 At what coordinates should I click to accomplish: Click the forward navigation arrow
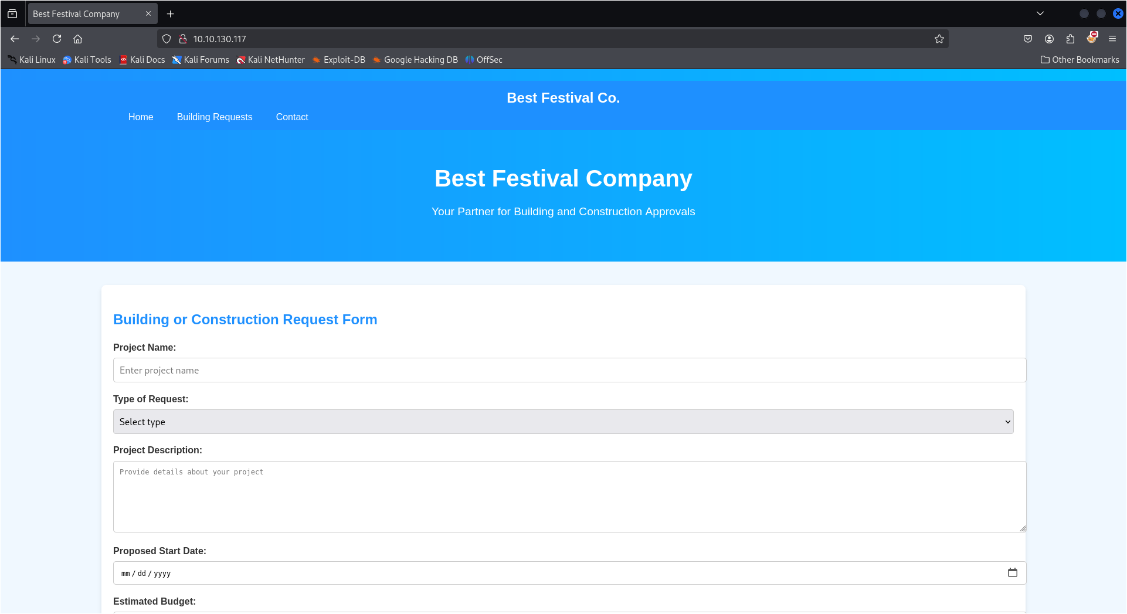point(36,39)
